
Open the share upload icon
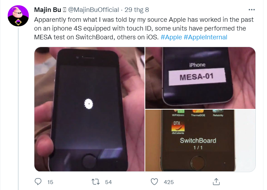point(216,182)
